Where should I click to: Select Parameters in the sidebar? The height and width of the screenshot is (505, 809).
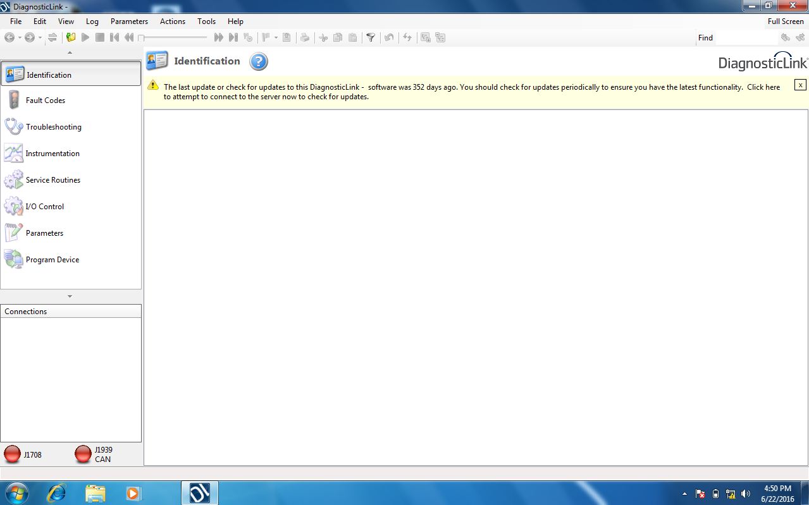click(x=71, y=233)
